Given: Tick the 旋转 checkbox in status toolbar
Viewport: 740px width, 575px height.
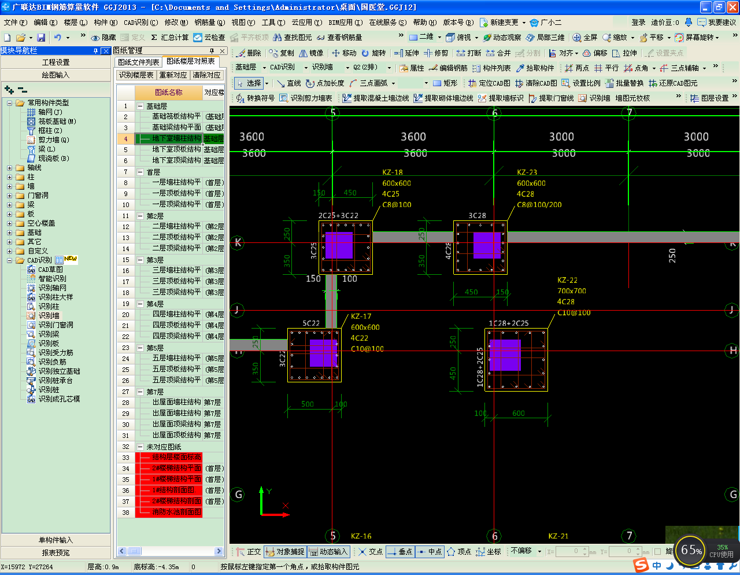Looking at the screenshot, I should pos(657,552).
